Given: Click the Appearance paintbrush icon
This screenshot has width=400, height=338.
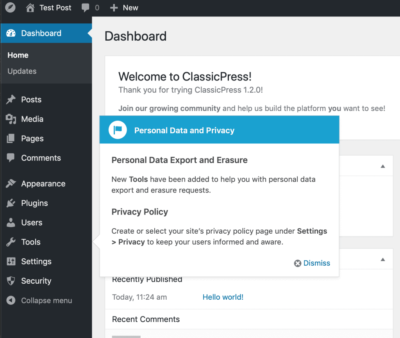Looking at the screenshot, I should pyautogui.click(x=11, y=183).
